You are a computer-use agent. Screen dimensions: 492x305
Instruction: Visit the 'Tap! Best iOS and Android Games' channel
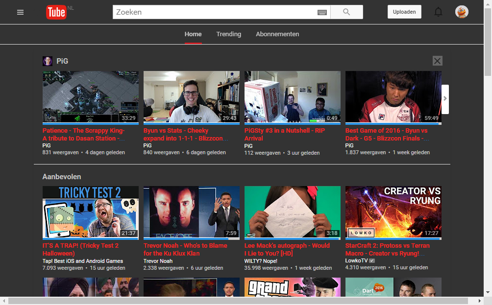tap(83, 261)
